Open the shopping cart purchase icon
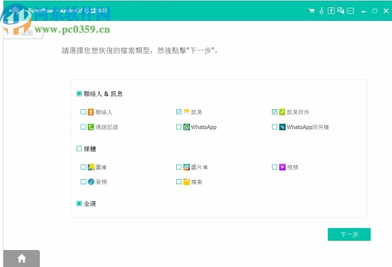 pyautogui.click(x=311, y=11)
